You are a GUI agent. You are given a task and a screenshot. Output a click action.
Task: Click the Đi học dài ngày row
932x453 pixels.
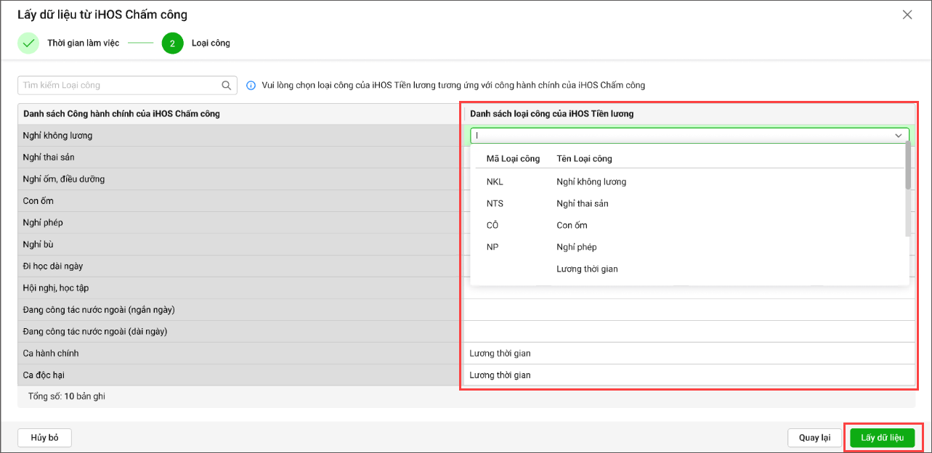[x=240, y=266]
